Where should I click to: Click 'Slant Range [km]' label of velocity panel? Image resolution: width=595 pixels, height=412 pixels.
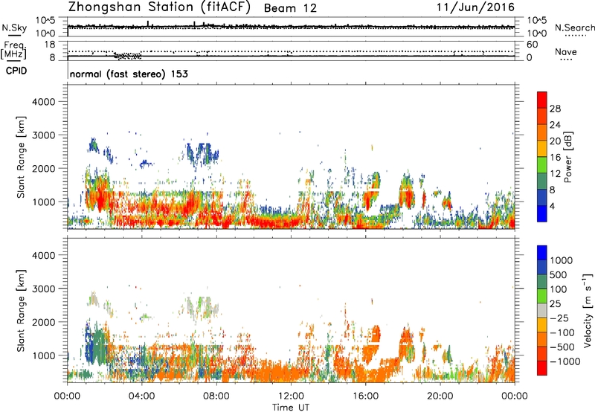click(x=21, y=310)
